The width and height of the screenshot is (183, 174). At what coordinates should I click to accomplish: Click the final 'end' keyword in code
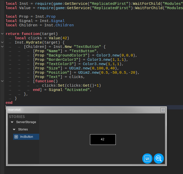click(9, 103)
